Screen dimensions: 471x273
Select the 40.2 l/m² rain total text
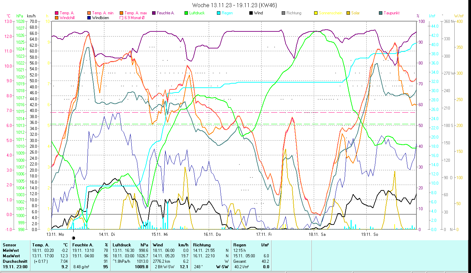click(x=241, y=267)
